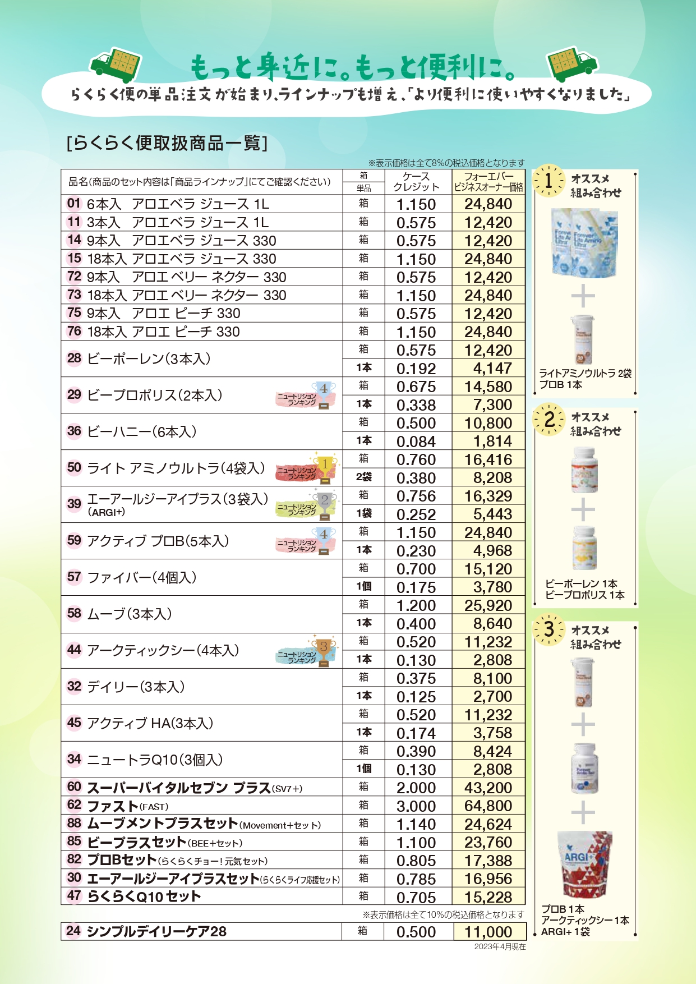This screenshot has width=696, height=984.
Task: Click the price 25,920
Action: click(x=488, y=605)
